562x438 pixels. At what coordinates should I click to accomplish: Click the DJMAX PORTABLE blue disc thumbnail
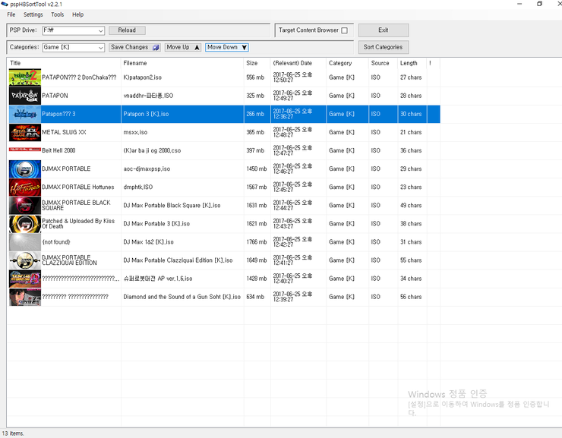tap(25, 169)
